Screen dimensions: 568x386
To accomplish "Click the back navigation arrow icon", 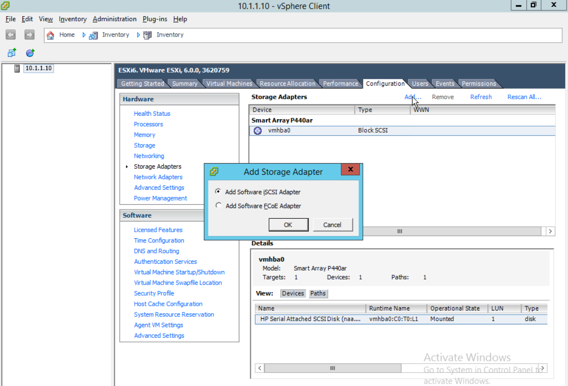I will click(10, 35).
